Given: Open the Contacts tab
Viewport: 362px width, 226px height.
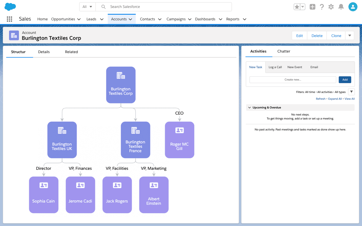Looking at the screenshot, I should pos(148,19).
